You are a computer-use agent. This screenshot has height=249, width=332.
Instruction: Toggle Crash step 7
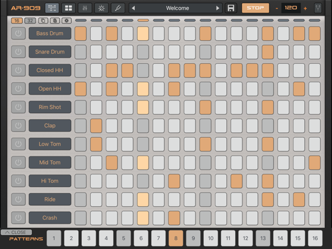point(174,218)
